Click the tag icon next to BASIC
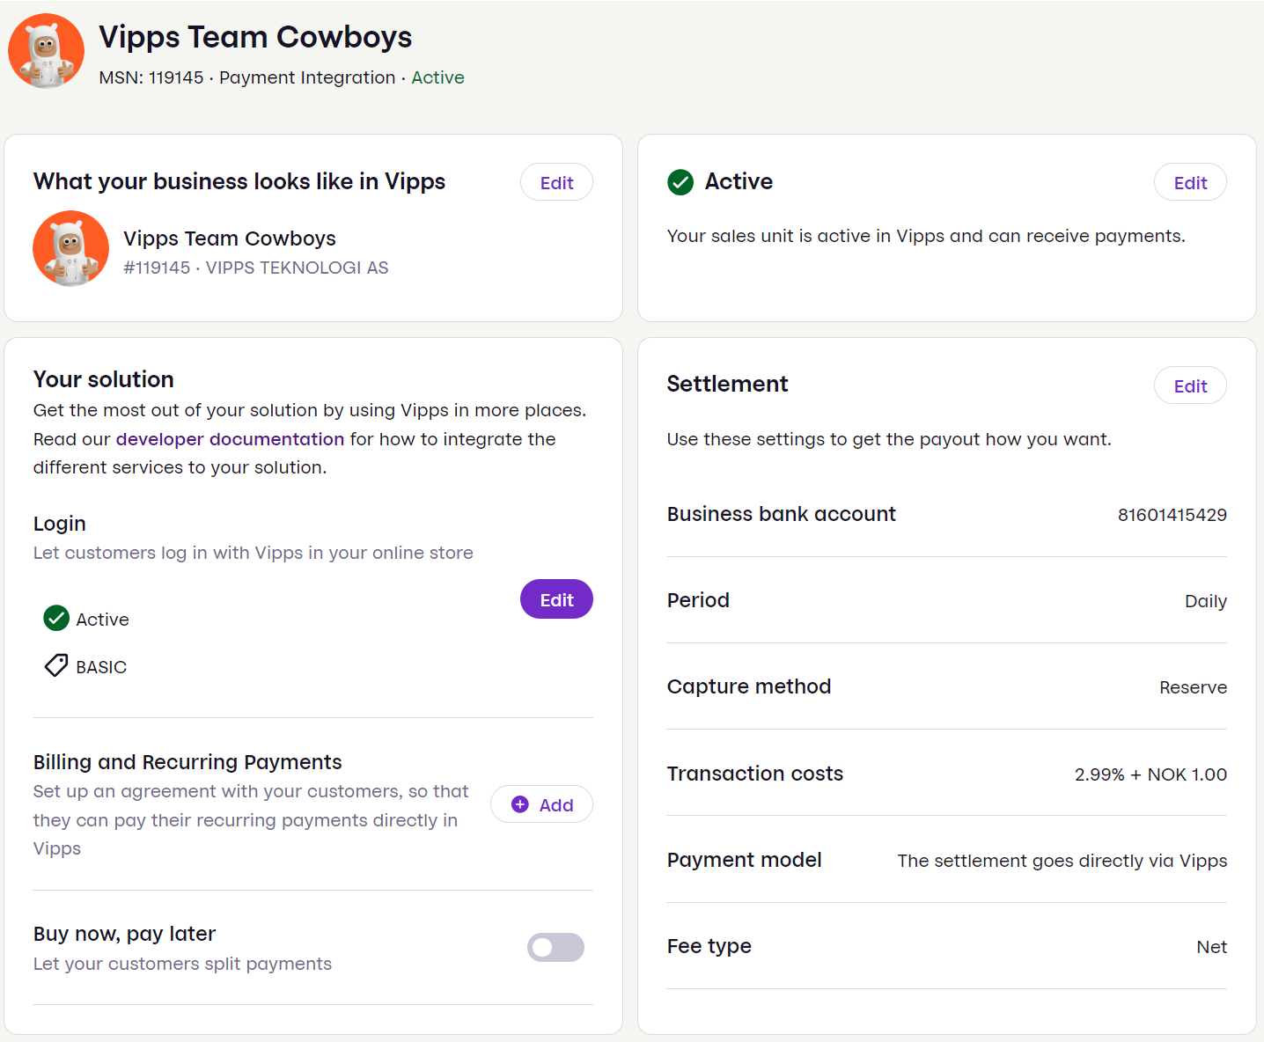Image resolution: width=1264 pixels, height=1042 pixels. point(56,665)
